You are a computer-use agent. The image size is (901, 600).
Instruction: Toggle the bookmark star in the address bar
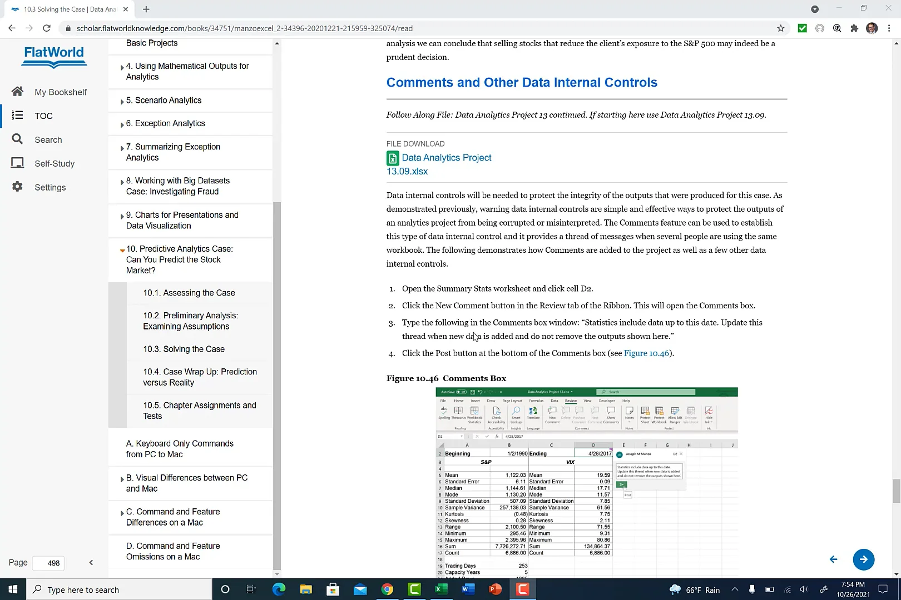coord(780,28)
